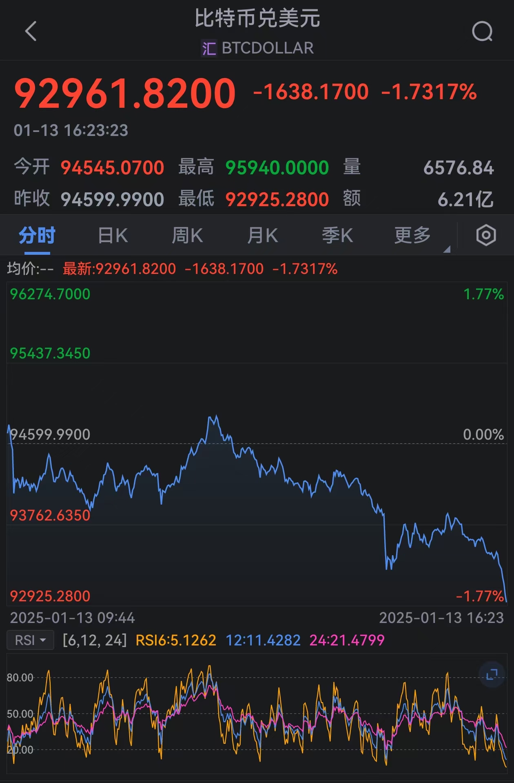Tap the chart end time 2025-01-13 16:23

coord(441,618)
